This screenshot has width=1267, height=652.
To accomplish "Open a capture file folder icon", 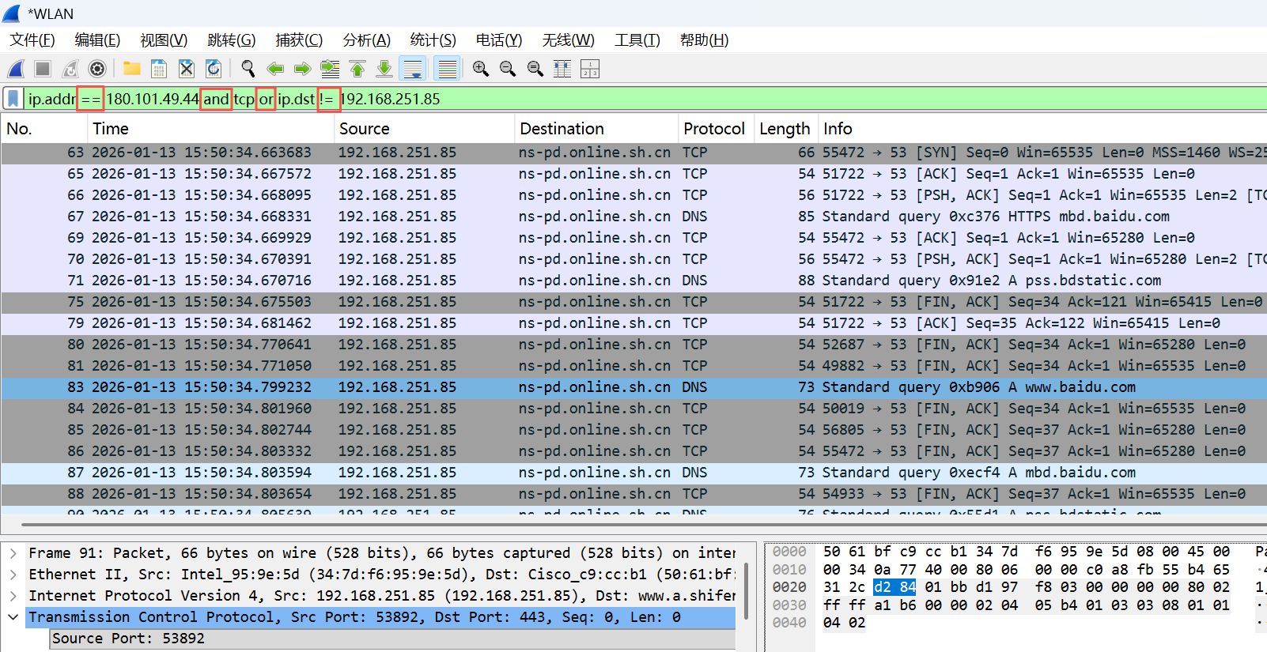I will pos(131,69).
